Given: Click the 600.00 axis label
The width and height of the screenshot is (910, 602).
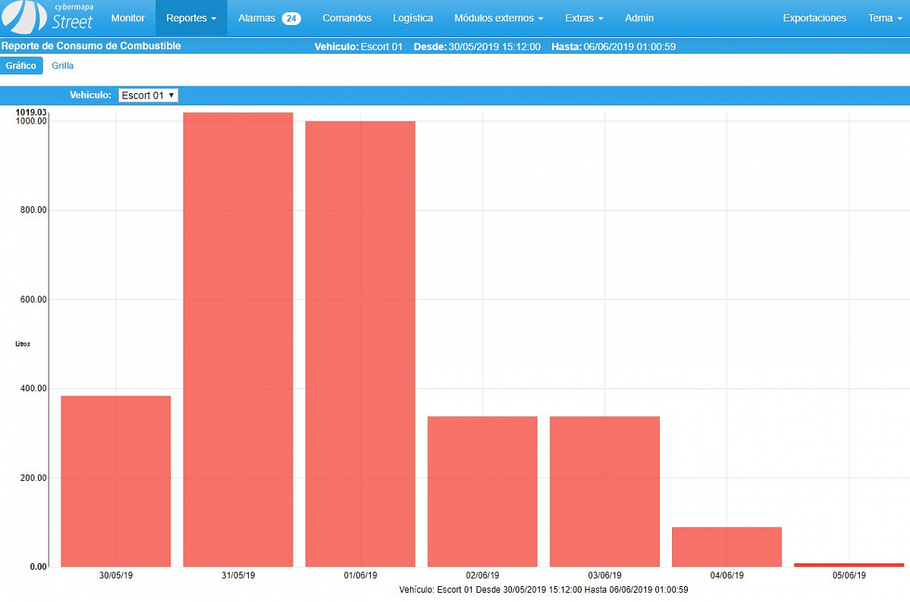Looking at the screenshot, I should click(x=33, y=299).
